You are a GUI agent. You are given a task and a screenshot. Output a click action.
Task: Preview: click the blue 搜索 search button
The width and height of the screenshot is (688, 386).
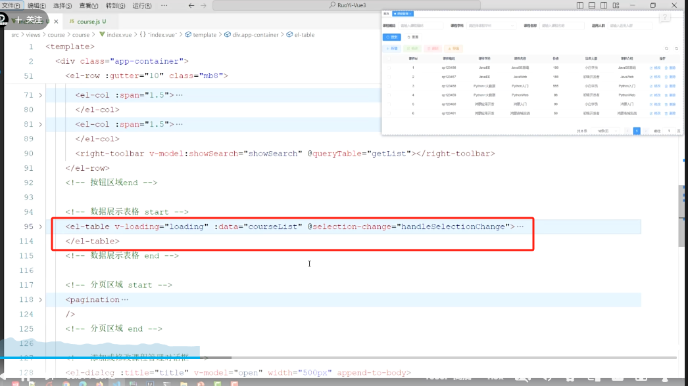coord(391,37)
